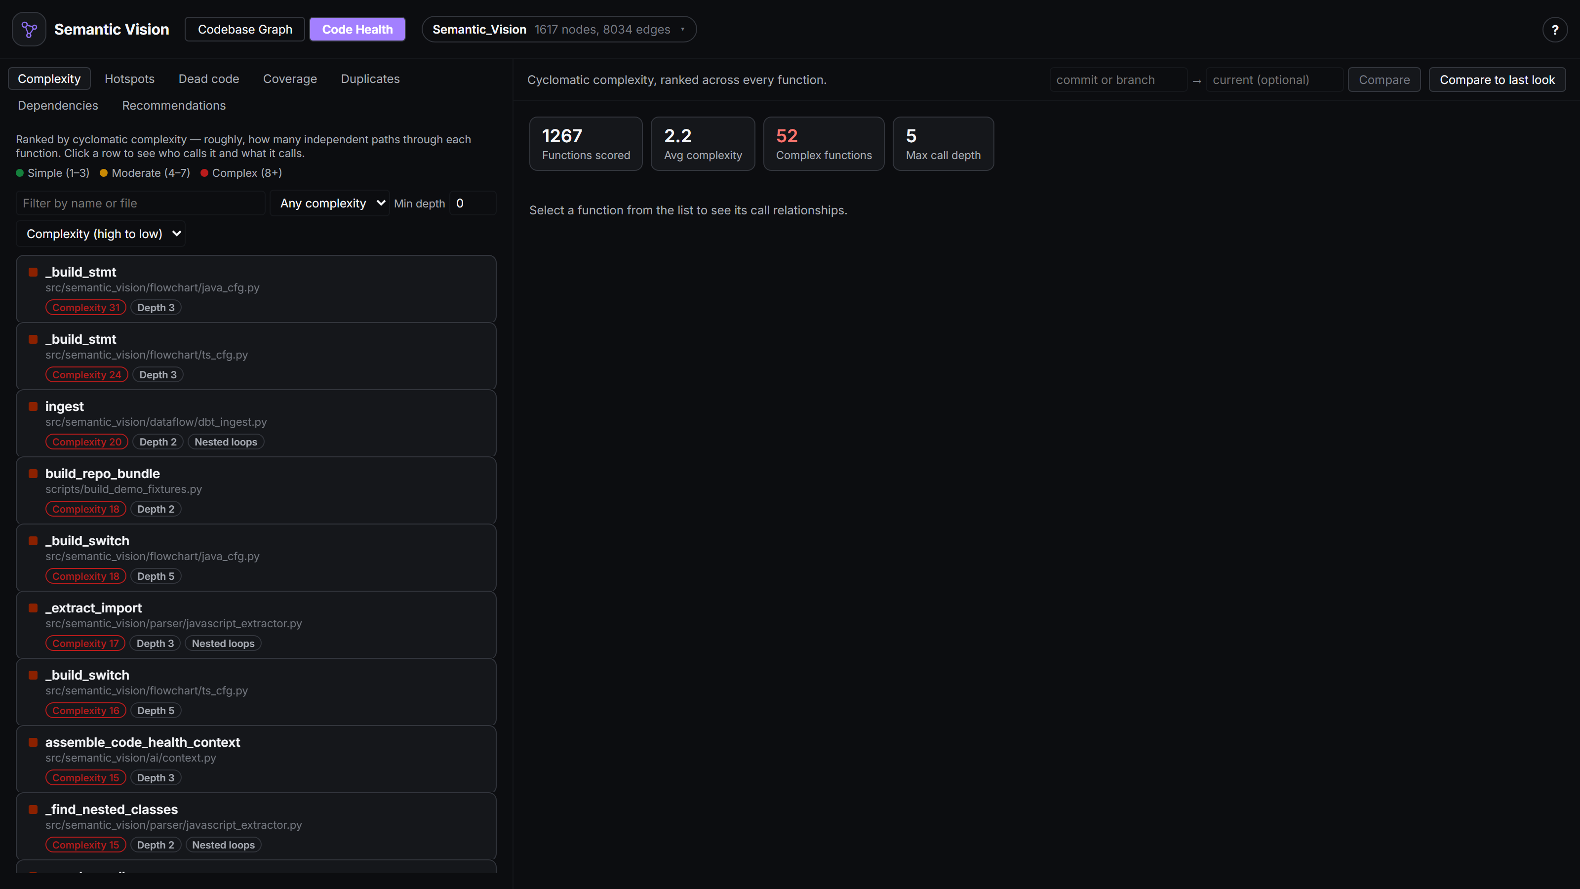Image resolution: width=1580 pixels, height=889 pixels.
Task: Click the Compare button
Action: pyautogui.click(x=1383, y=80)
